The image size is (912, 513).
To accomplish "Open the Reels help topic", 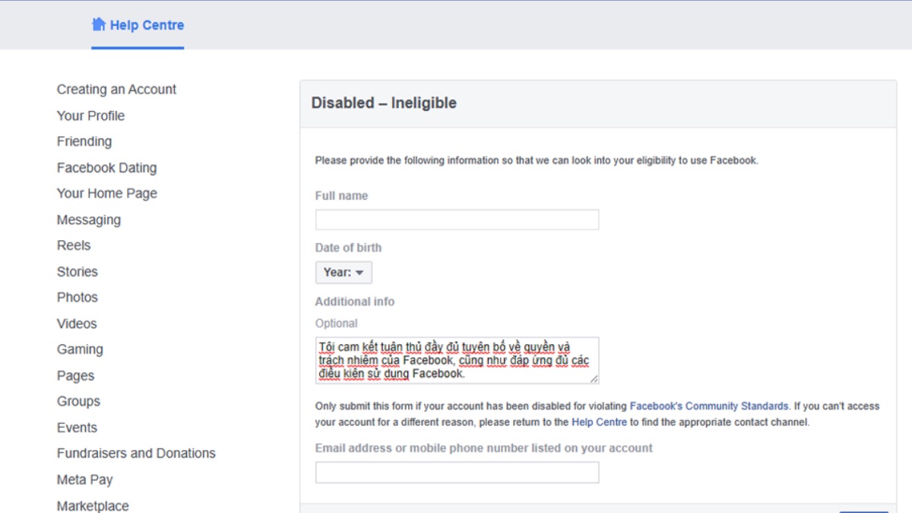I will click(x=74, y=245).
